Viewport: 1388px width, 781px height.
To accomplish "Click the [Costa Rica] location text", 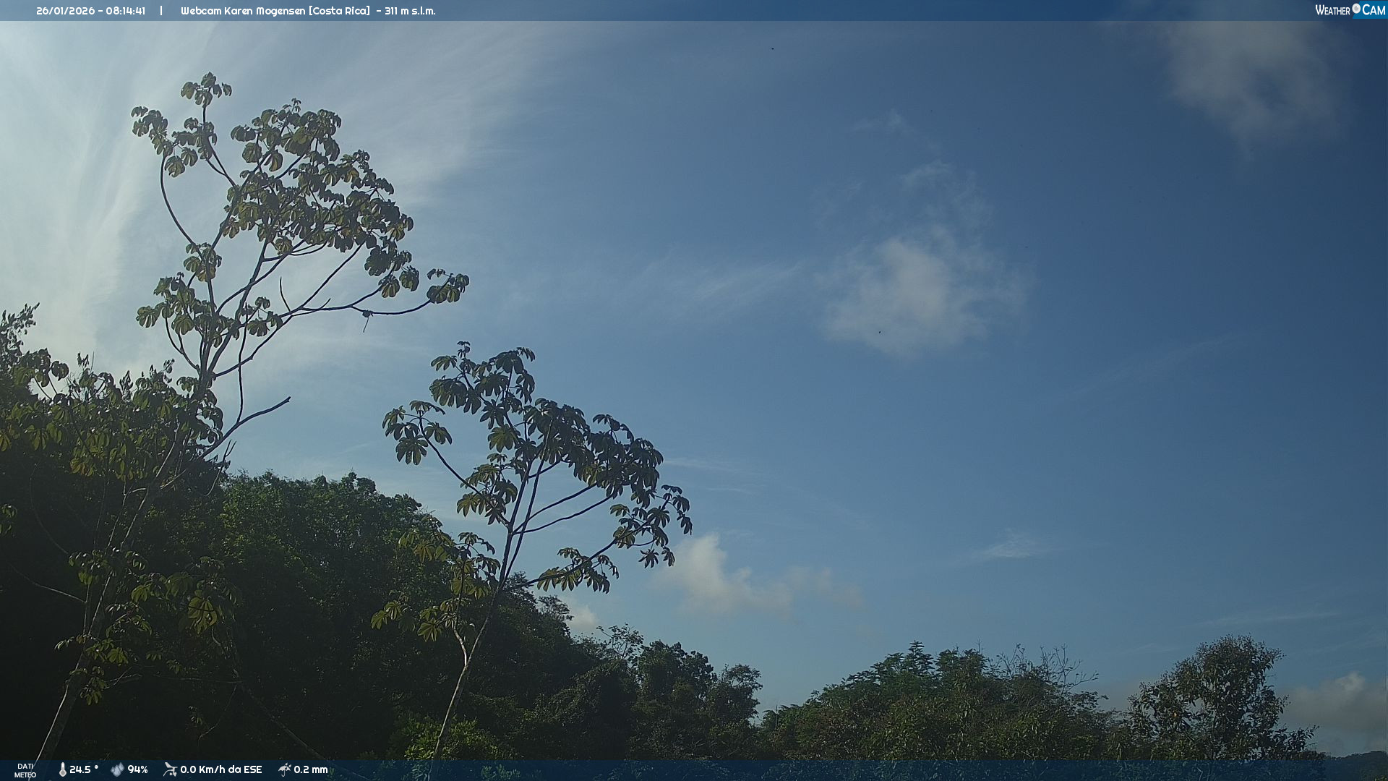I will tap(340, 11).
